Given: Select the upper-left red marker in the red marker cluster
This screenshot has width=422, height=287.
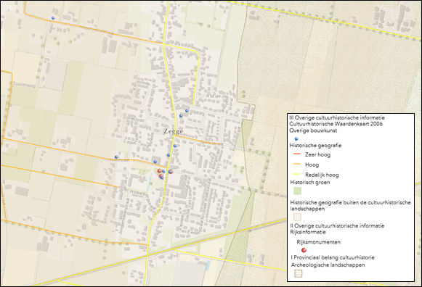Looking at the screenshot, I should 159,171.
